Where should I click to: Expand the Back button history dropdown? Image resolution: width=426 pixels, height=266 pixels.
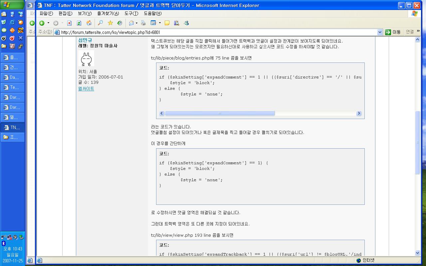click(48, 23)
